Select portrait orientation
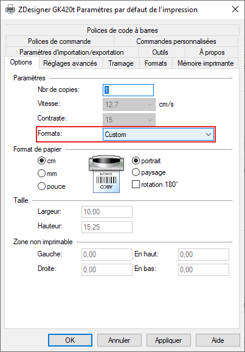The height and width of the screenshot is (352, 245). point(136,161)
